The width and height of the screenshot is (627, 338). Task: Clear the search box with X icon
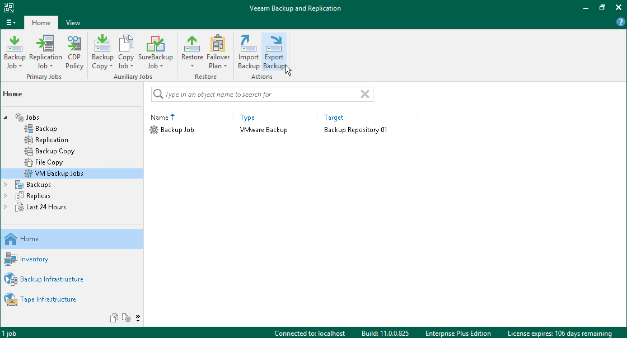click(364, 94)
